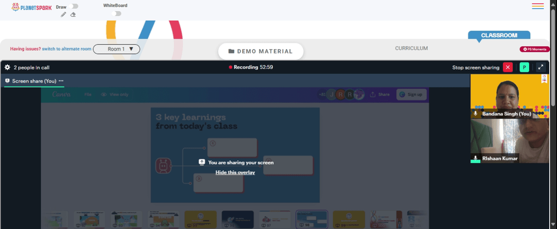Open DEMO MATERIAL folder button
The image size is (557, 229).
coord(261,51)
